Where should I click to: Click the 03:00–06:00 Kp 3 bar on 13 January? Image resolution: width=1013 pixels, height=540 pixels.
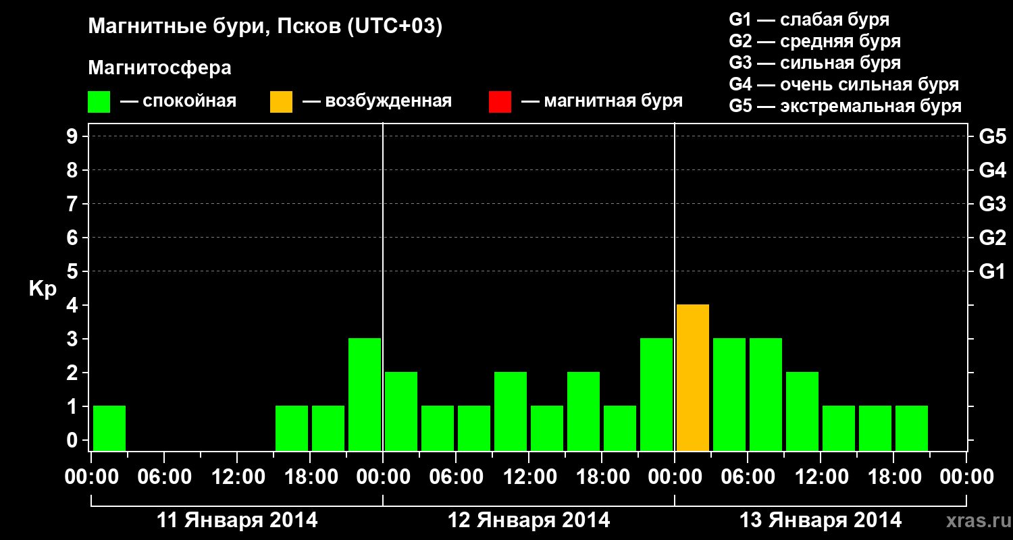pyautogui.click(x=729, y=394)
